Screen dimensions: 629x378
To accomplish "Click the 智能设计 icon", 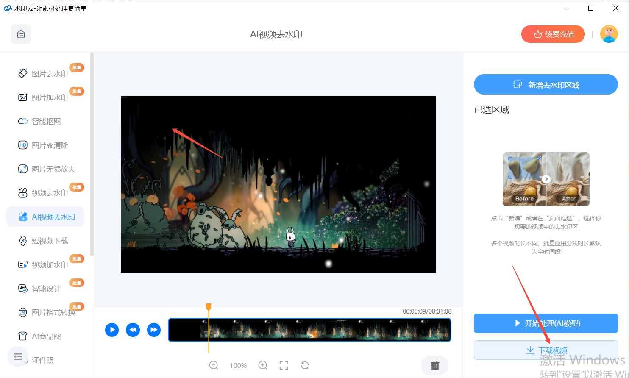I will [x=23, y=289].
